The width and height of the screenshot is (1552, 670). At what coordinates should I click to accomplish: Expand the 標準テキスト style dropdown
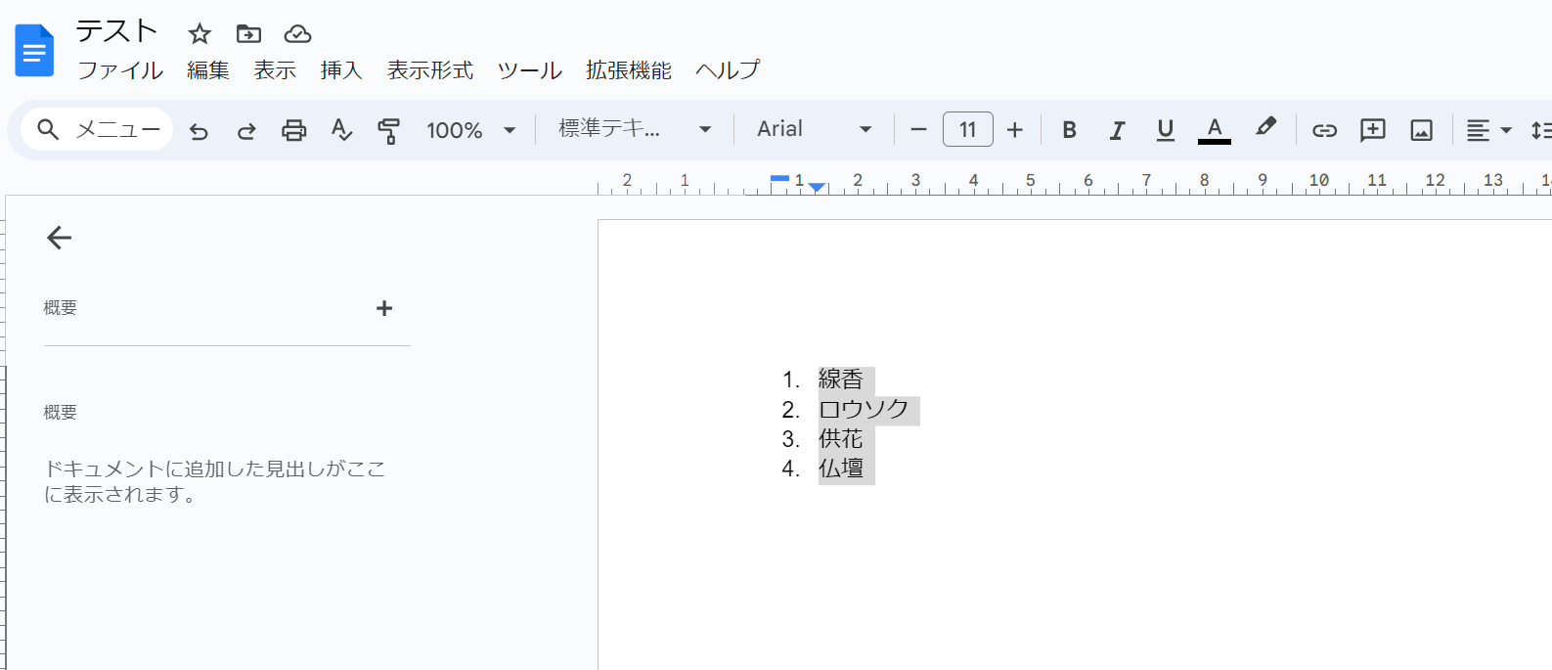pos(634,129)
